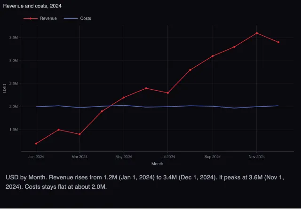
Task: Select the Mar 2024 revenue point at 1.4M
Action: point(79,134)
